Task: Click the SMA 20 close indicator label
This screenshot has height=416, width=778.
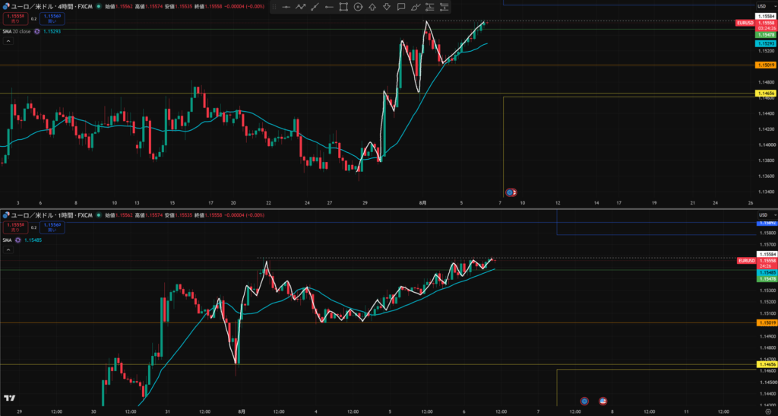Action: pyautogui.click(x=17, y=31)
